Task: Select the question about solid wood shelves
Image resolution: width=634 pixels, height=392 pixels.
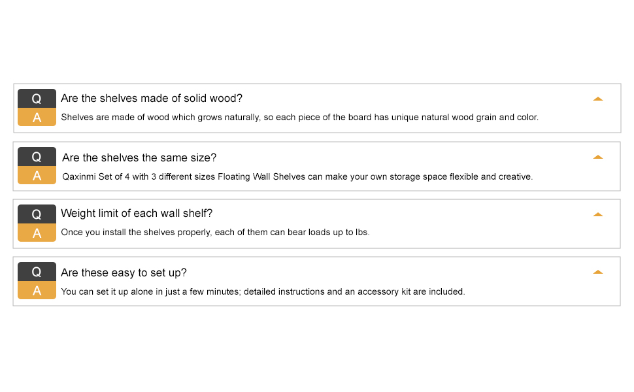Action: point(151,98)
